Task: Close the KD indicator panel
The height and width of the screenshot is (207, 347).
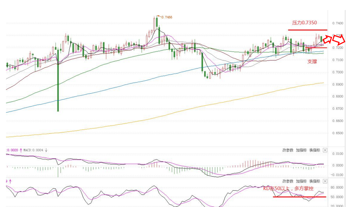Action: (325, 181)
